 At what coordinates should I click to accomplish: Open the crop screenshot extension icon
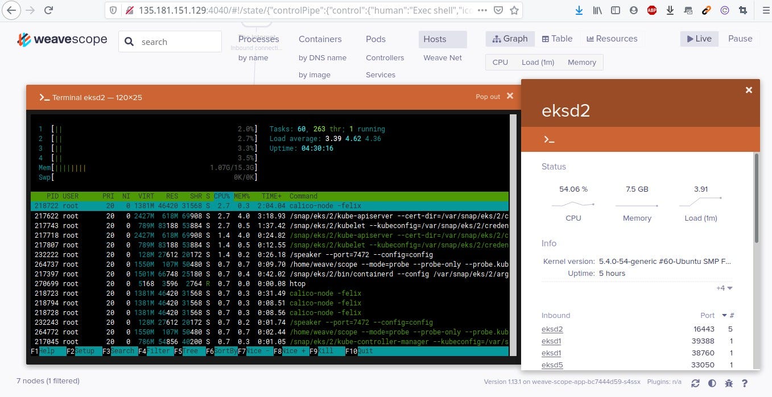coord(743,10)
